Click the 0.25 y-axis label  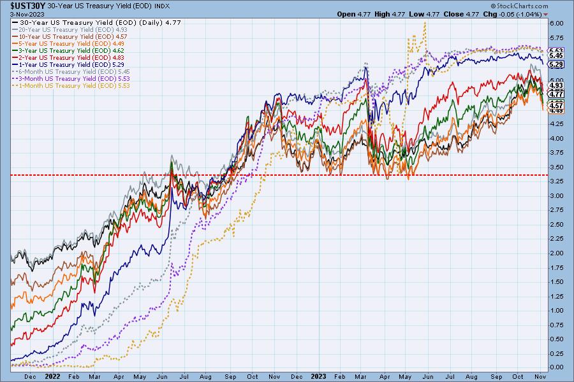tap(556, 353)
